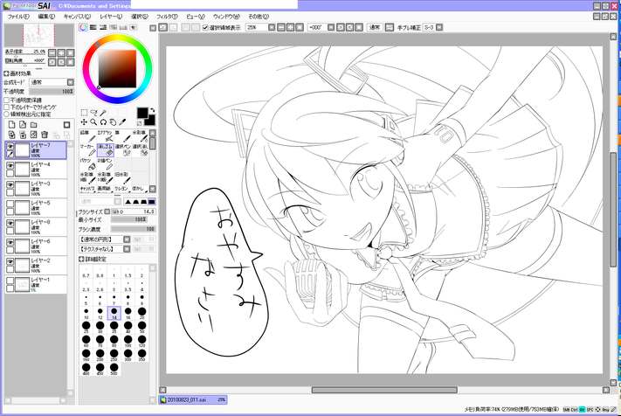621x416 pixels.
Task: Create a new linework layer
Action: [x=23, y=125]
